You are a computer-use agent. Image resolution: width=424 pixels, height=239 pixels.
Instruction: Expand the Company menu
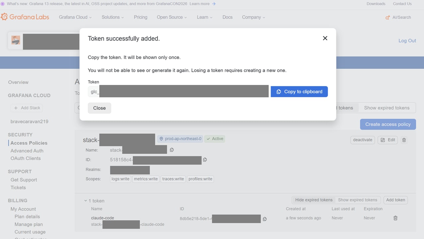tap(253, 17)
